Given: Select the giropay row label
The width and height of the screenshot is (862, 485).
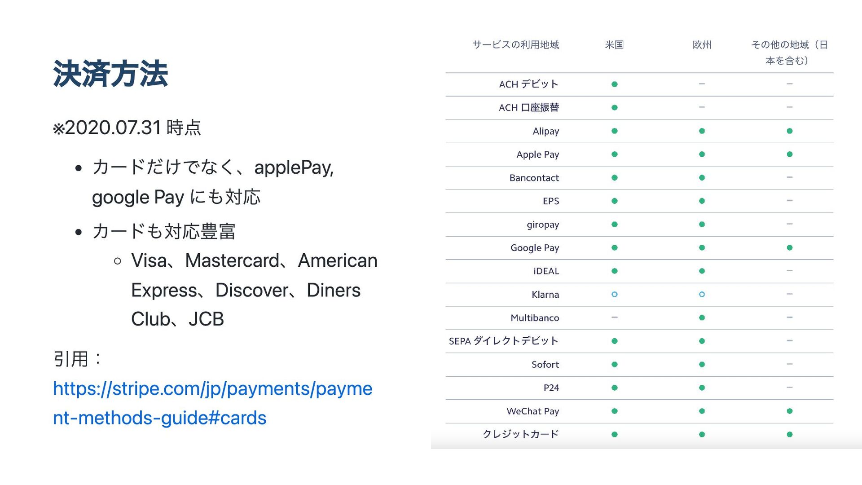Looking at the screenshot, I should (x=543, y=225).
